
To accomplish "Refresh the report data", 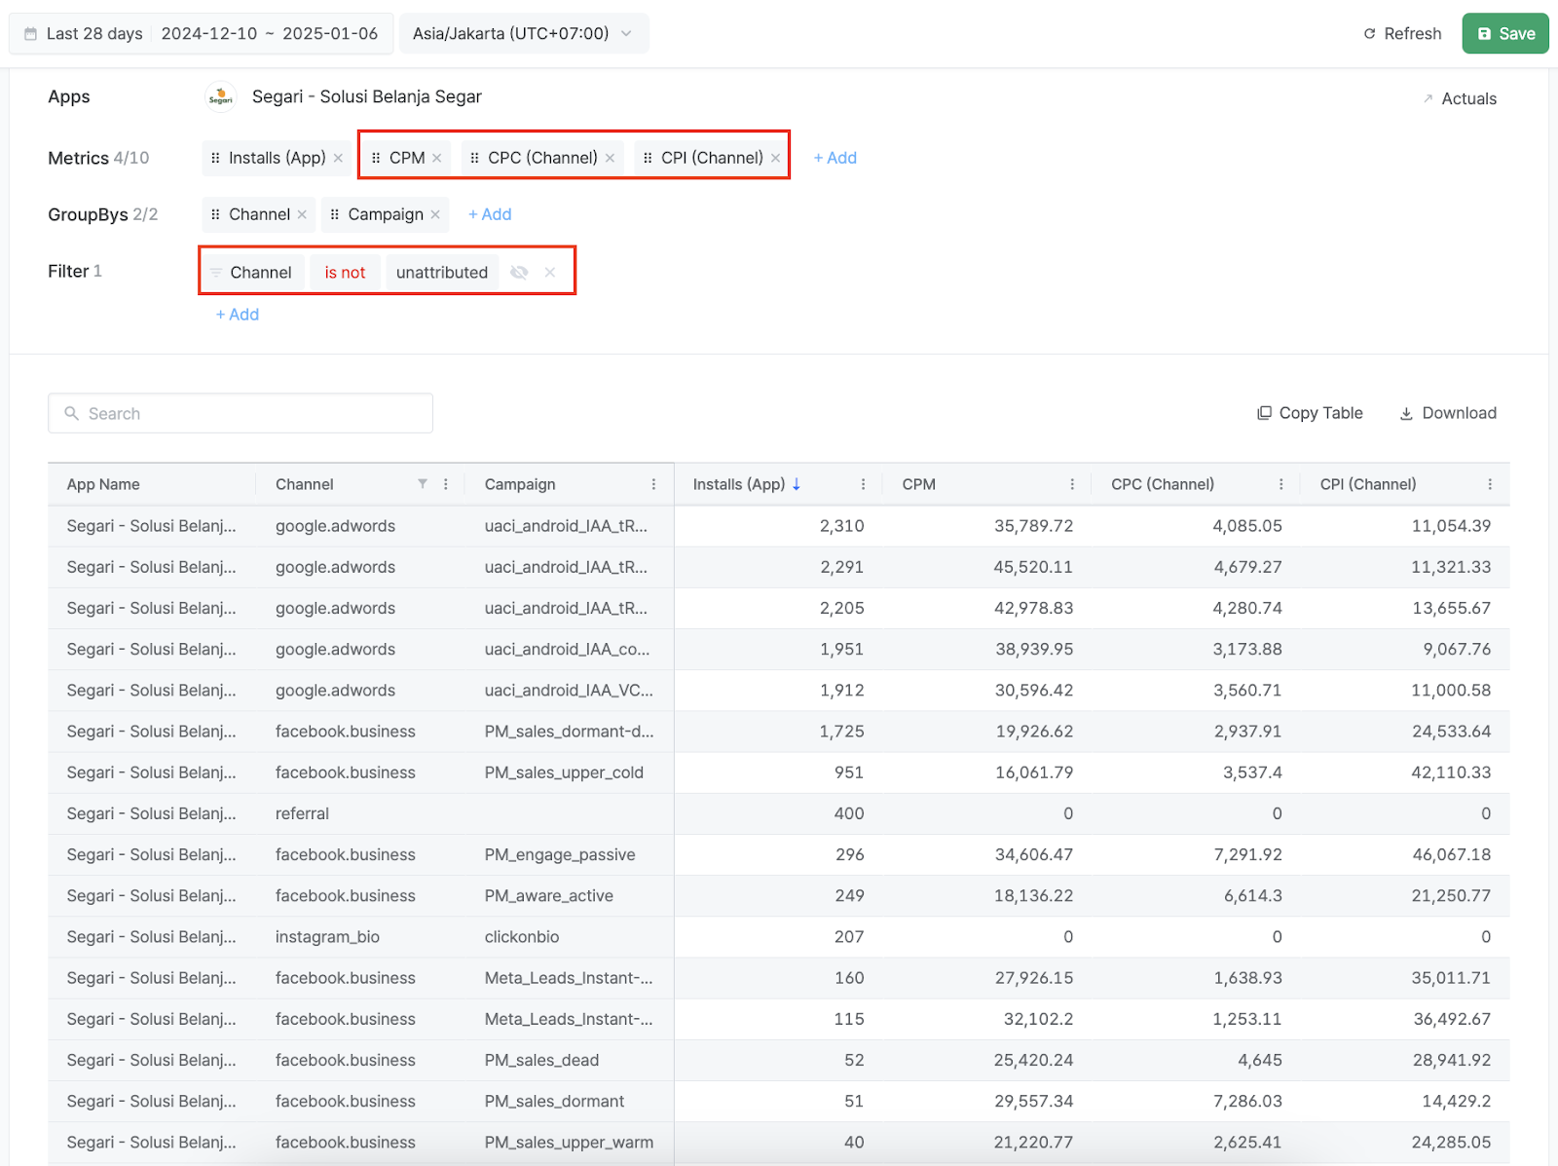I will [x=1402, y=33].
